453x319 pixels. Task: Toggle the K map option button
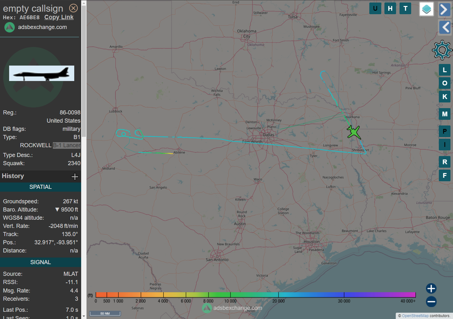point(445,97)
